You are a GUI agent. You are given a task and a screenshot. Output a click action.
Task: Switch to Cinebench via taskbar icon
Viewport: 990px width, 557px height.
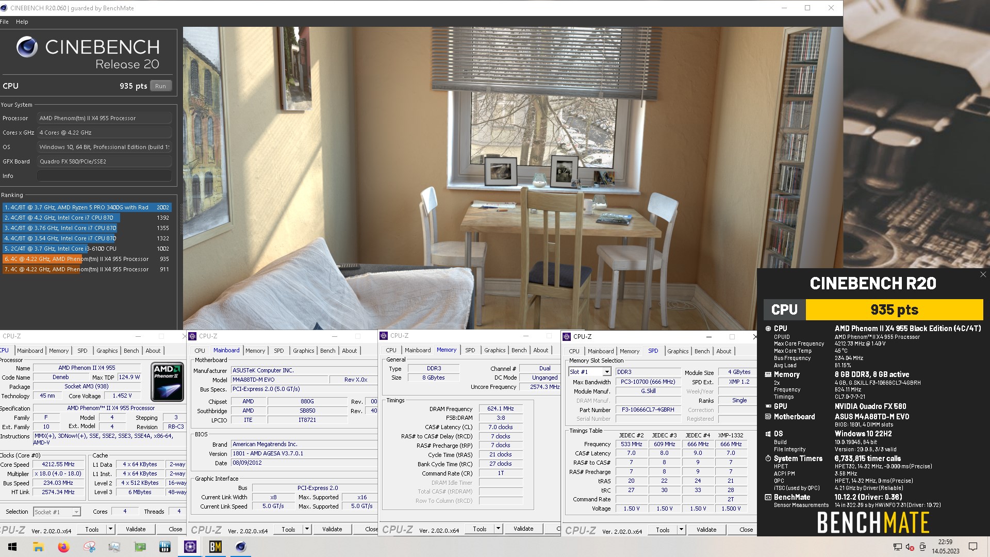tap(240, 547)
